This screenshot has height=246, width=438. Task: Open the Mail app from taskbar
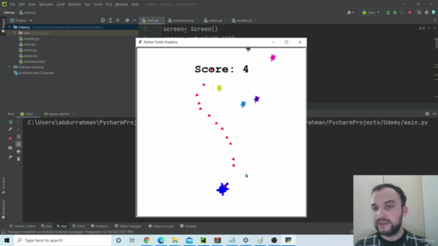[190, 240]
